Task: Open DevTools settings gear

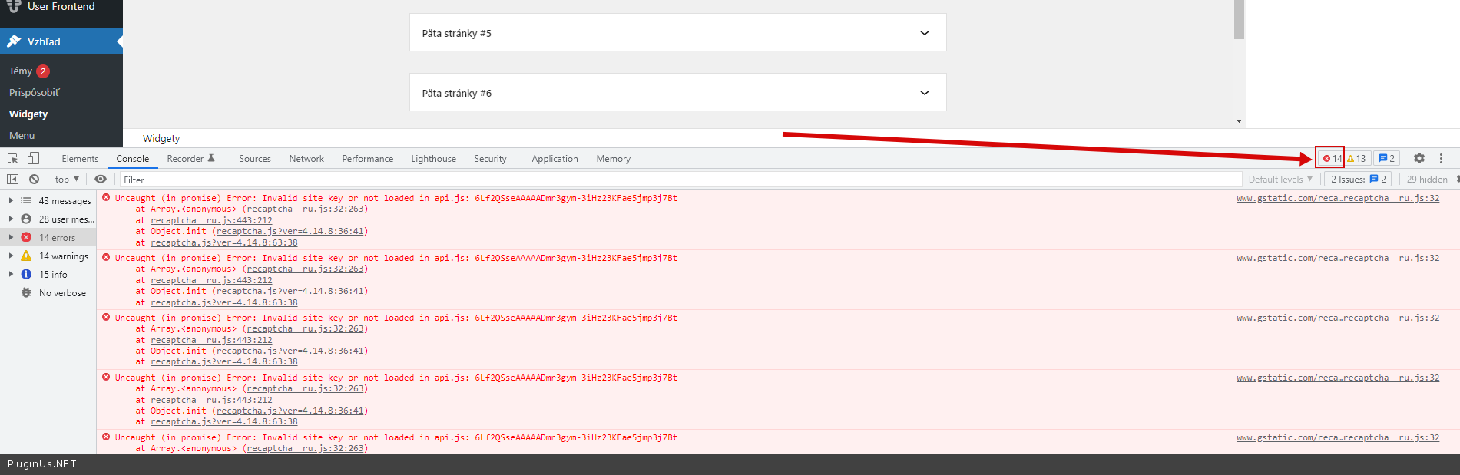Action: click(x=1419, y=158)
